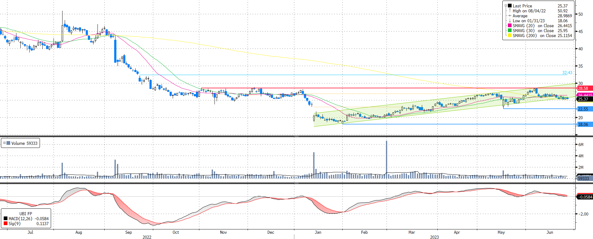The height and width of the screenshot is (239, 593).
Task: Click the 2023 year label on the axis
Action: coord(434,237)
